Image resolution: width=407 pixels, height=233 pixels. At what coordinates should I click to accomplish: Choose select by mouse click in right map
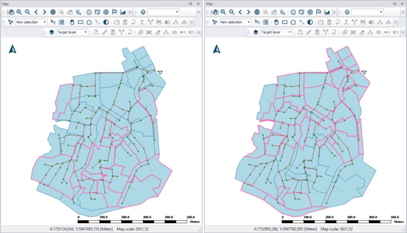[x=276, y=23]
